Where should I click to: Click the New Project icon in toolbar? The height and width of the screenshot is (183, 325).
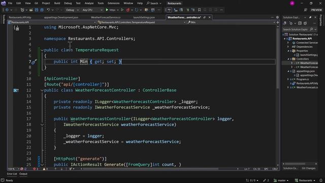coord(22,10)
